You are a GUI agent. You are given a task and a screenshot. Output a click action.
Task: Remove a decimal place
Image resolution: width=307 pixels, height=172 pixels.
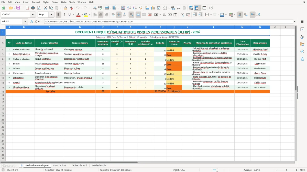tap(188, 15)
